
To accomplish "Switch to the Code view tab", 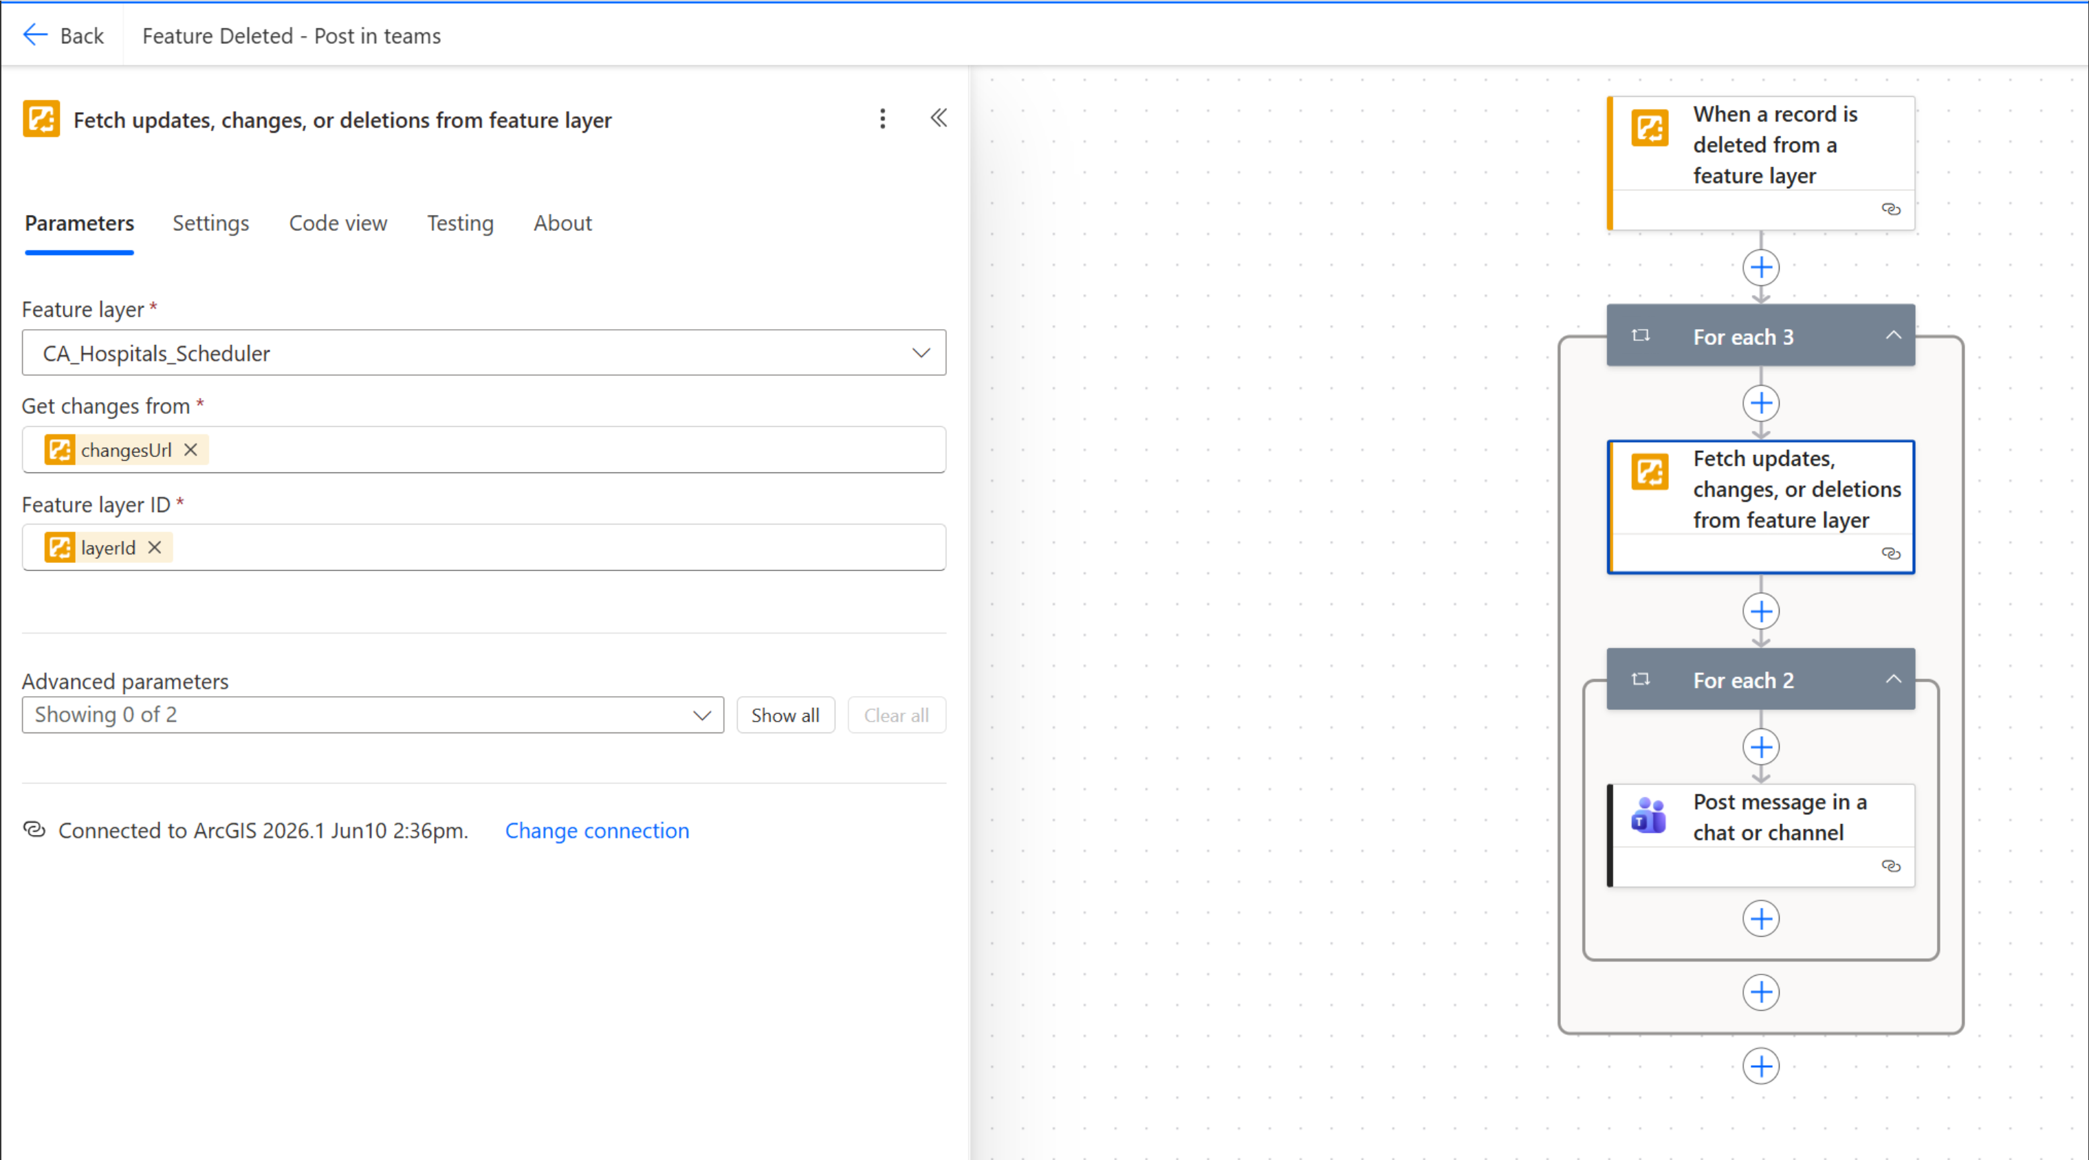I will (x=338, y=223).
